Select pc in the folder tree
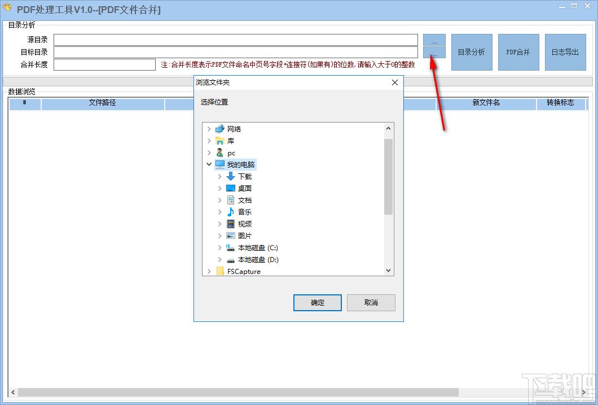 tap(231, 153)
